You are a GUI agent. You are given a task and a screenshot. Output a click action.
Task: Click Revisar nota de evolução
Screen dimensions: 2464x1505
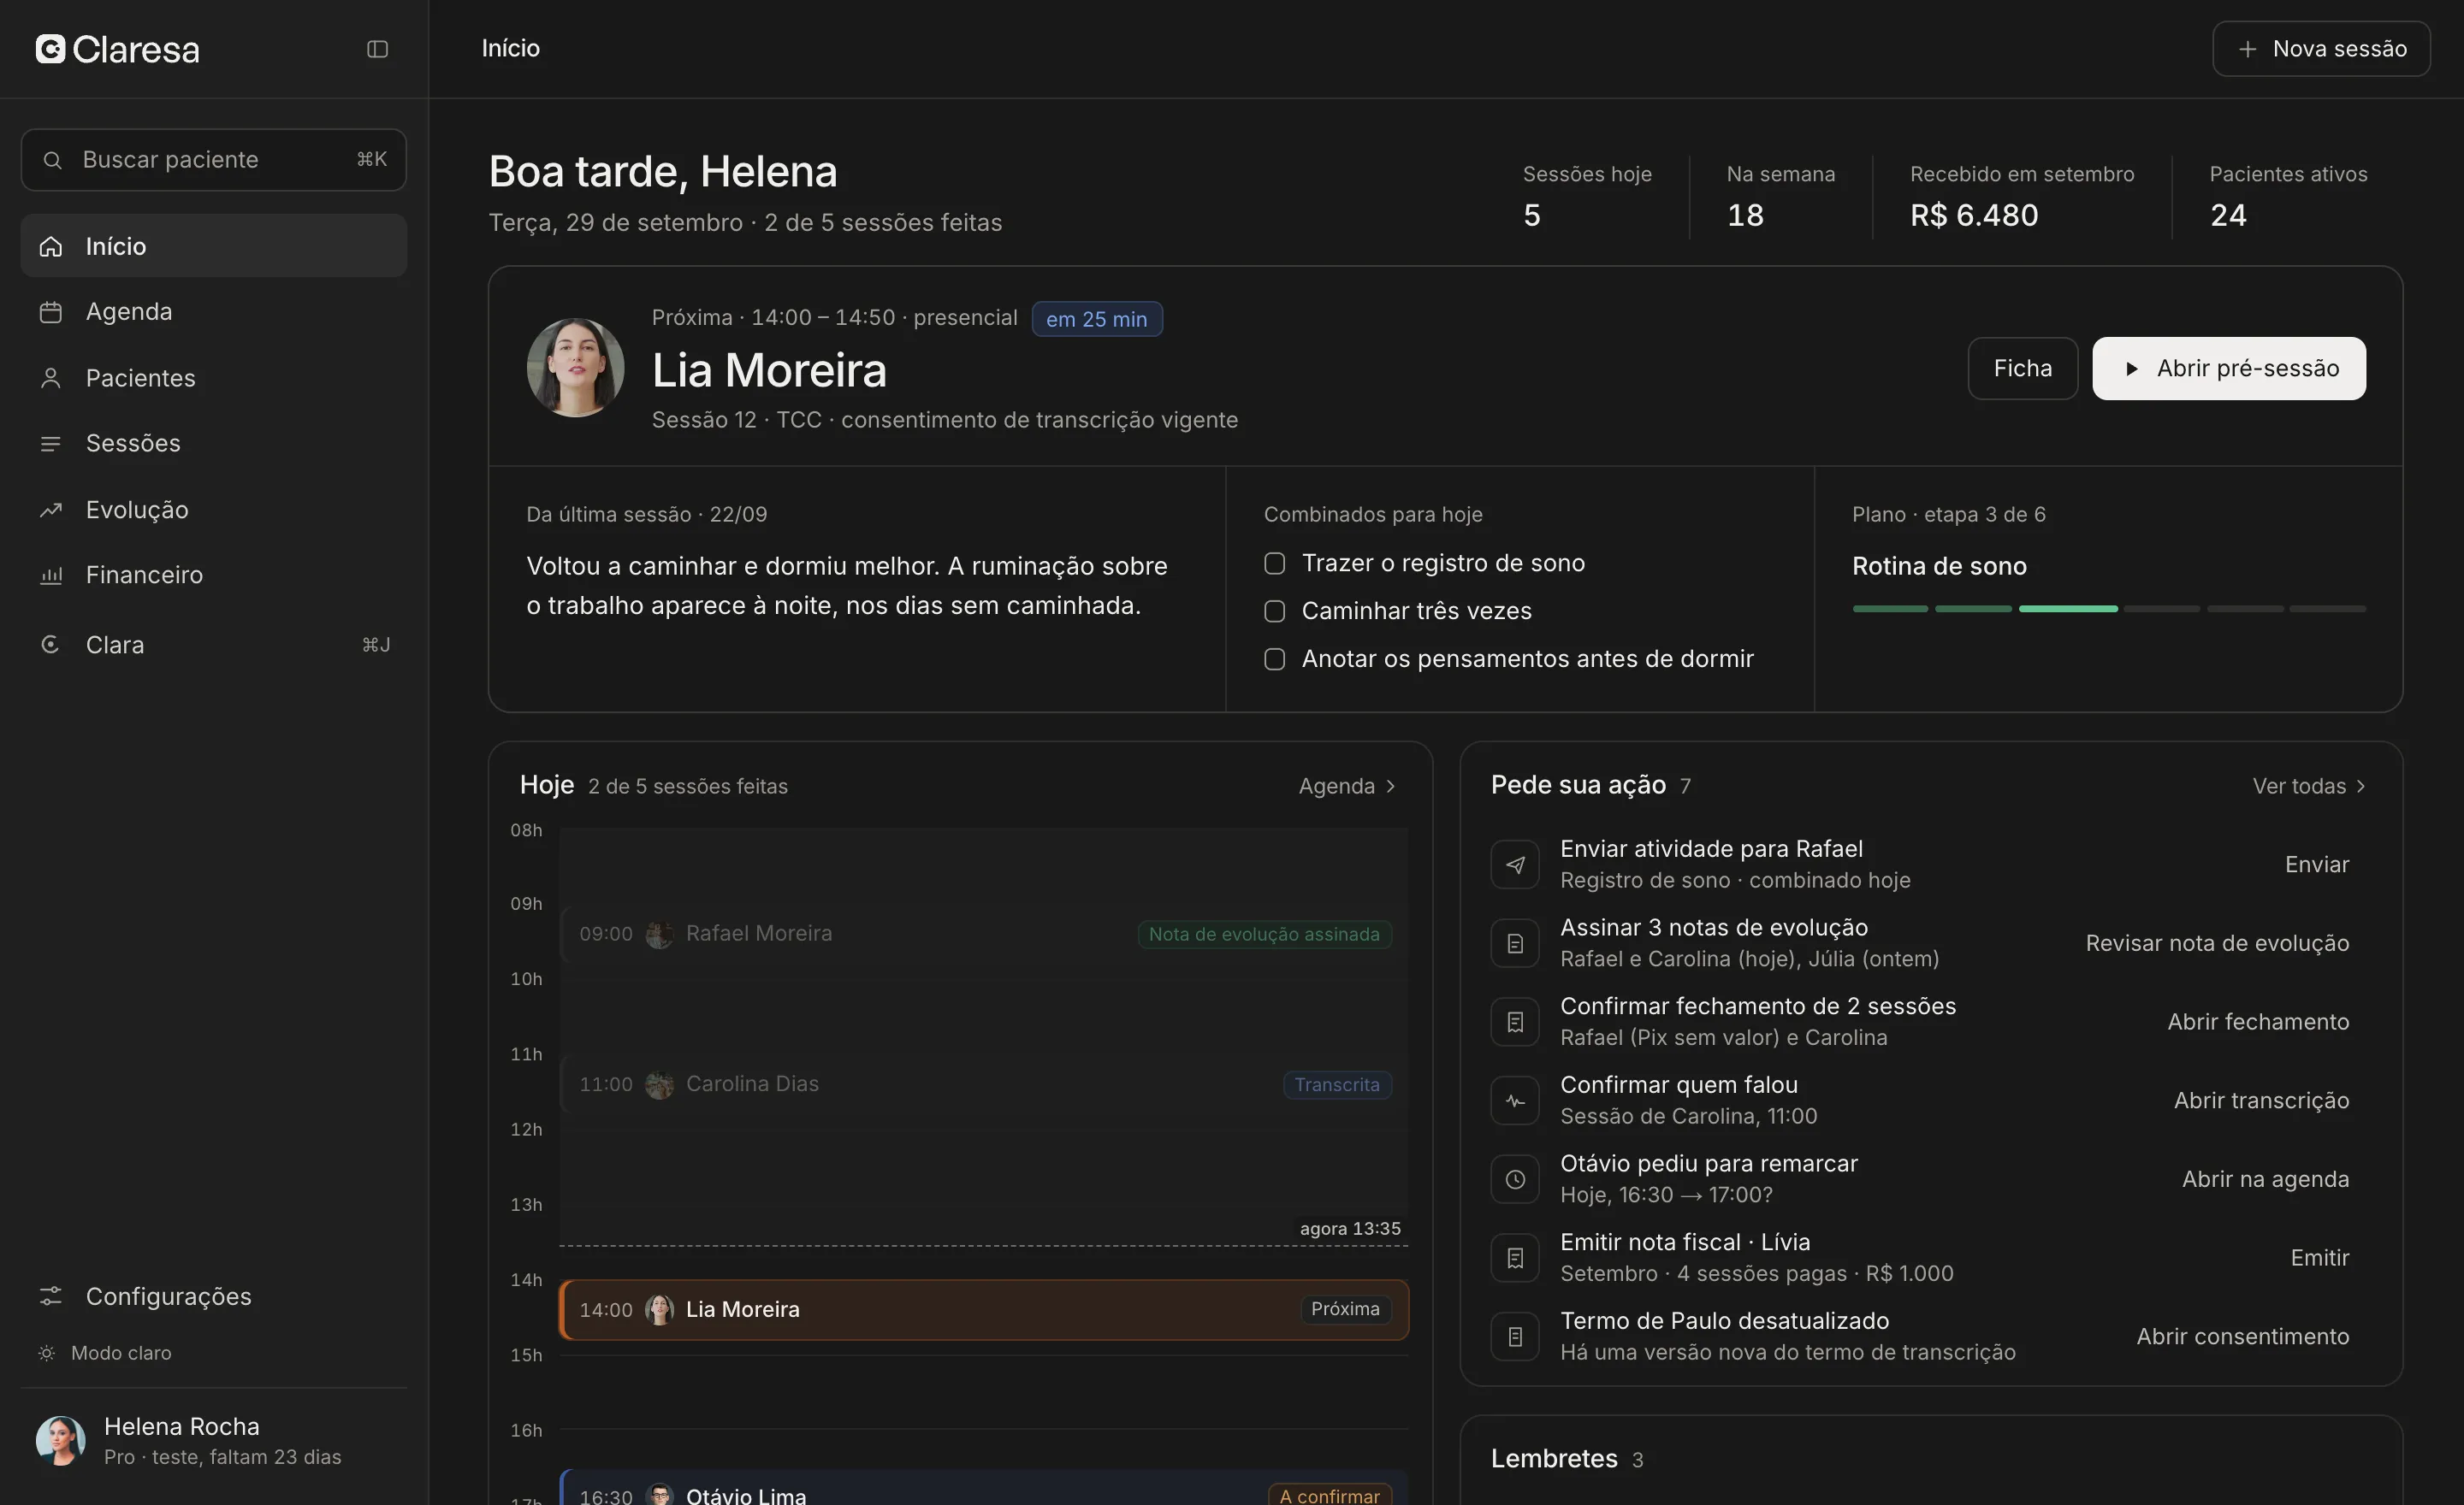click(x=2217, y=943)
